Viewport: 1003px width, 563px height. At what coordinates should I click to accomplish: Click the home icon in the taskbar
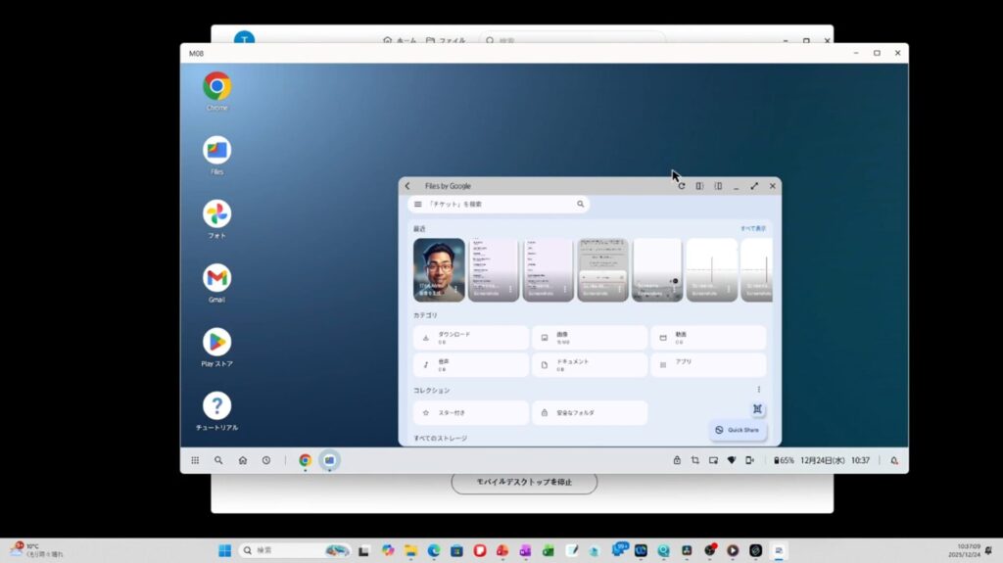[242, 460]
